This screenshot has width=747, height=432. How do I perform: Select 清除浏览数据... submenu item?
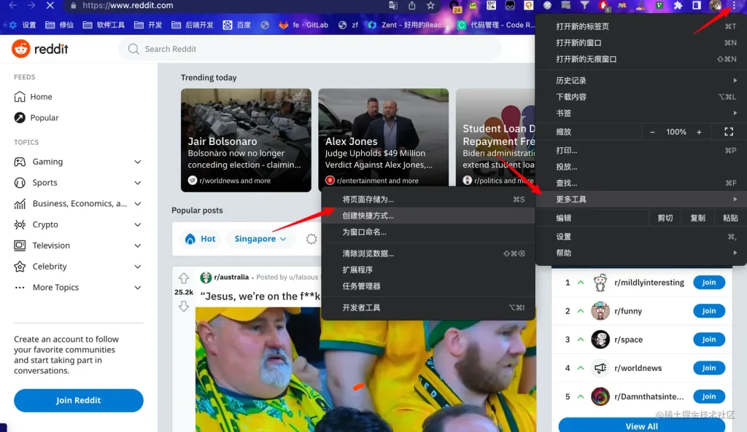point(428,254)
